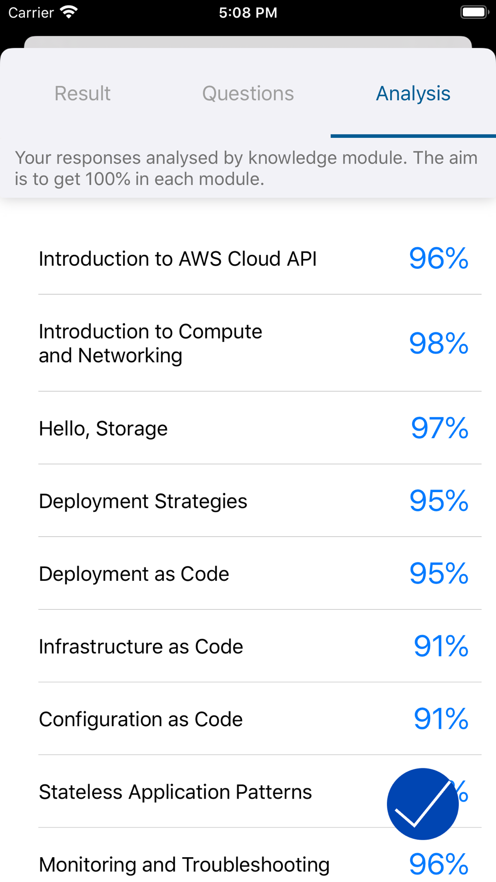Tap the gray sheet grabber at top
Image resolution: width=496 pixels, height=882 pixels.
(x=248, y=42)
